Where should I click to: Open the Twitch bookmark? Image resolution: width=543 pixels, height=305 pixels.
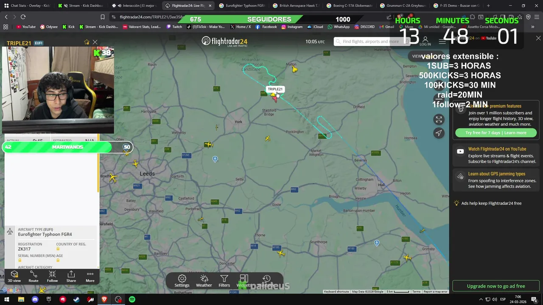pos(174,27)
